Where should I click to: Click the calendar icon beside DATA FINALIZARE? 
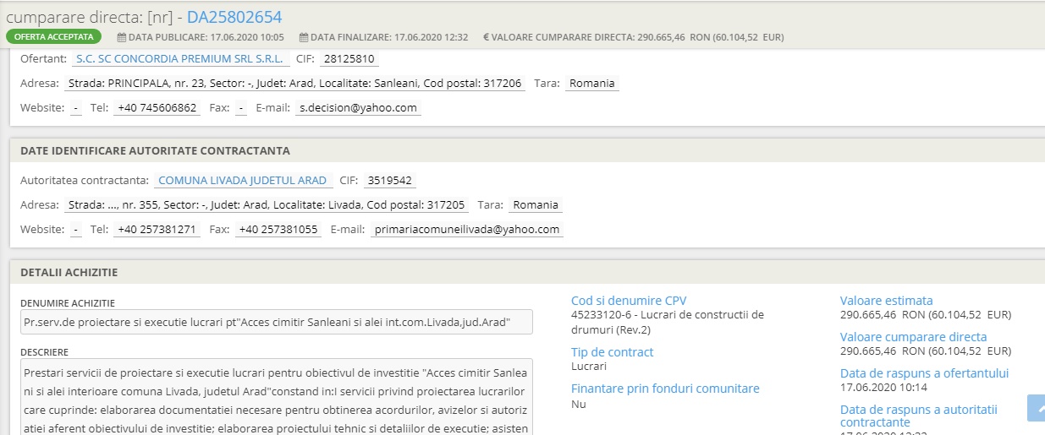[x=304, y=37]
